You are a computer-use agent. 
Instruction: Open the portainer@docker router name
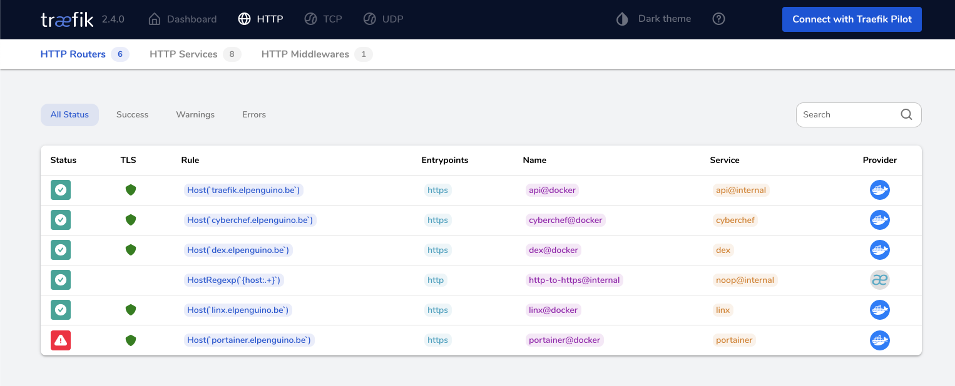564,340
